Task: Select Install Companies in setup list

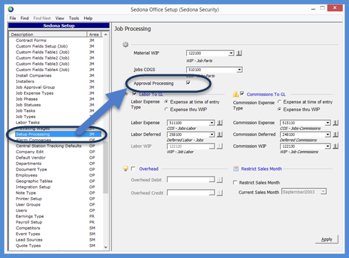Action: tap(34, 75)
